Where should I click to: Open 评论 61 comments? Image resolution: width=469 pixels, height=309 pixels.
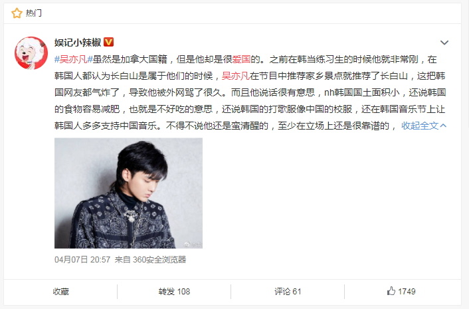pos(288,291)
